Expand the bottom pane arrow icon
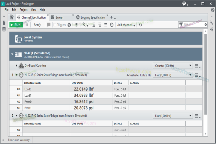The width and height of the screenshot is (216, 144). pos(3,140)
